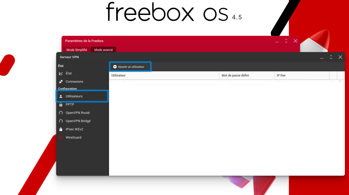Screen dimensions: 349x195
Task: Switch to Mode Simplifié tab
Action: [x=77, y=50]
